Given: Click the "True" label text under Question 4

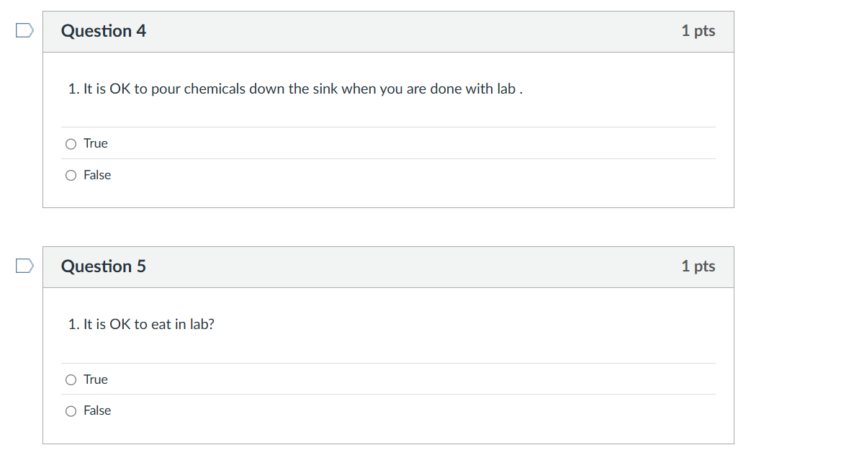Looking at the screenshot, I should (x=96, y=143).
